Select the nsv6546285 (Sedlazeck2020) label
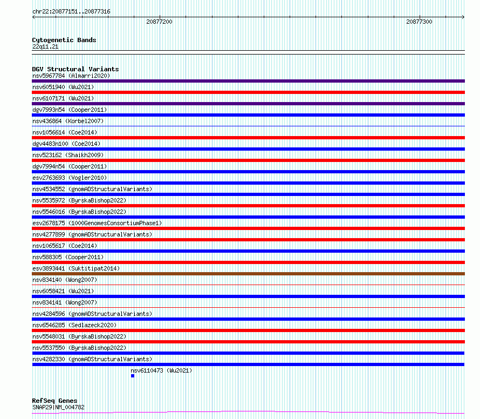The height and width of the screenshot is (419, 480). [x=74, y=325]
